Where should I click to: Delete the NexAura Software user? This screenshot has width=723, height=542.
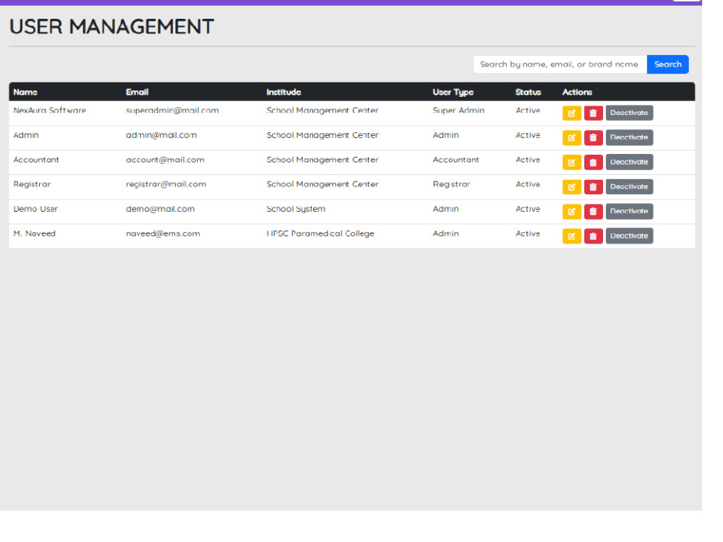click(593, 113)
